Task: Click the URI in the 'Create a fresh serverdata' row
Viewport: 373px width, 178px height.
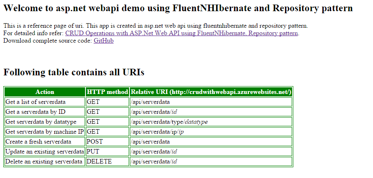Action: point(211,142)
